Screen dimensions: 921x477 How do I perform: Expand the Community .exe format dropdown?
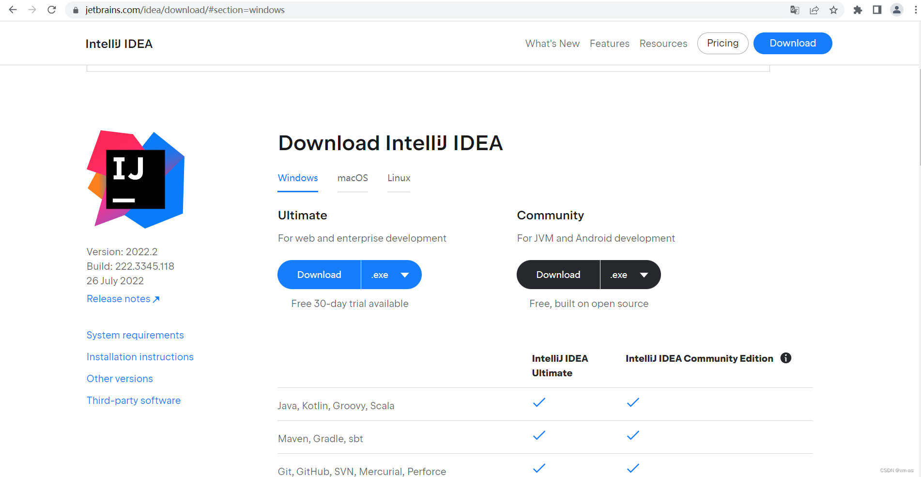[x=630, y=275]
